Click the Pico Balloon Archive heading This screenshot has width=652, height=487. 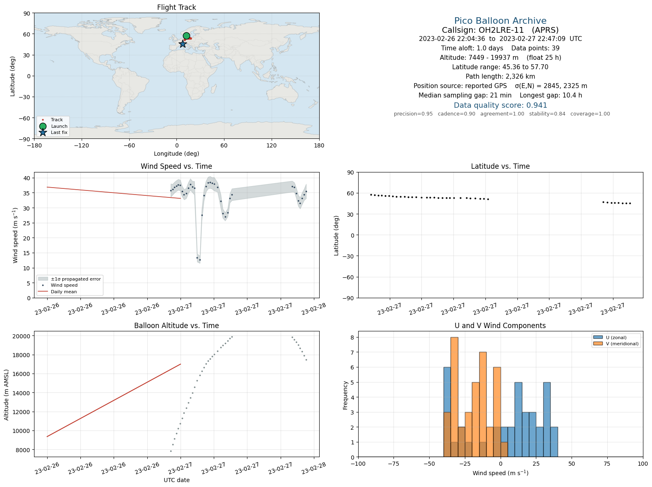click(500, 21)
